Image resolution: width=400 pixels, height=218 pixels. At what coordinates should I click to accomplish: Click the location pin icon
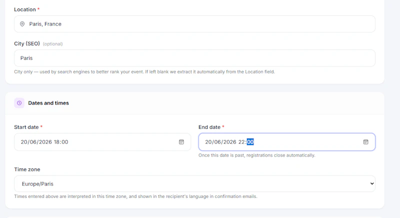pos(22,24)
